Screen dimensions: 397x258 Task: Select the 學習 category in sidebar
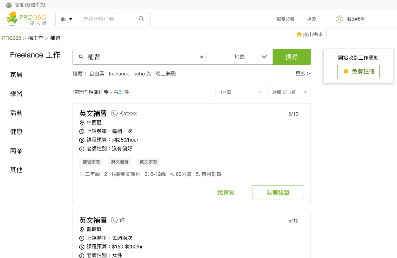16,93
